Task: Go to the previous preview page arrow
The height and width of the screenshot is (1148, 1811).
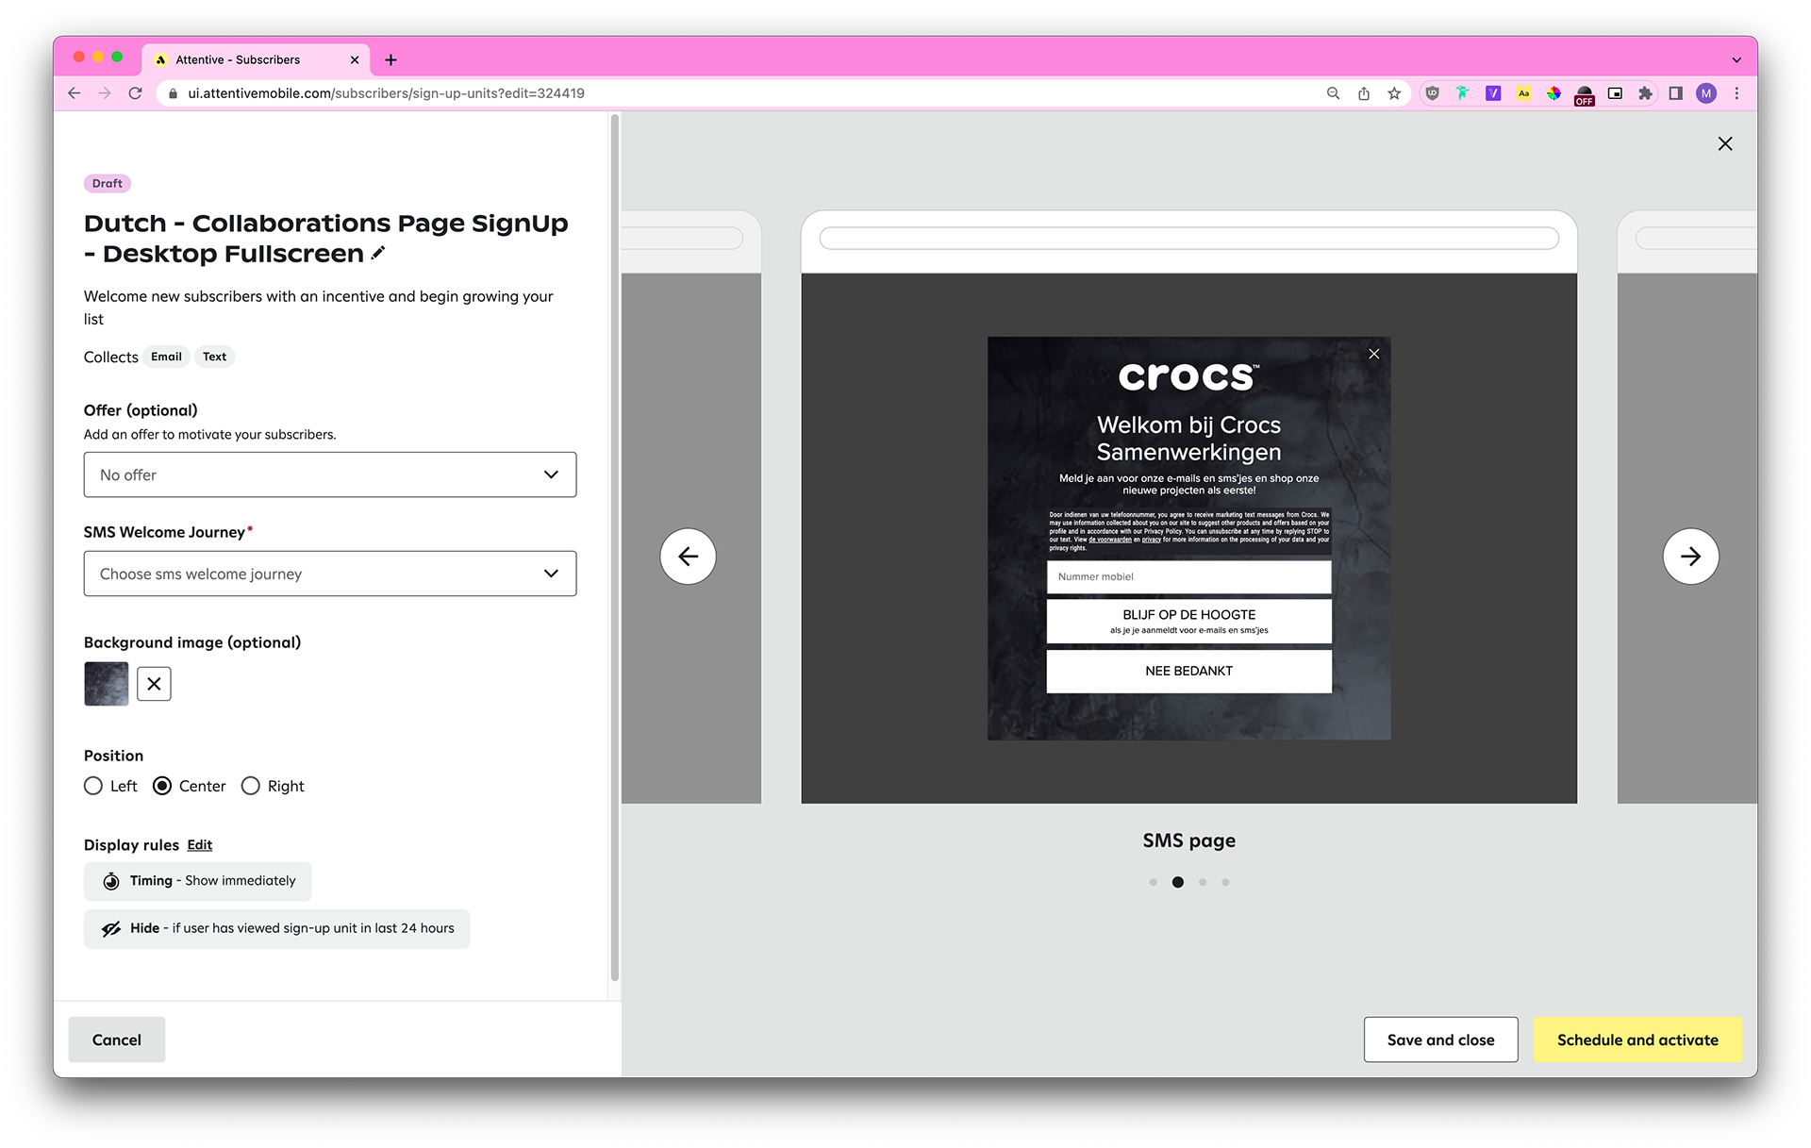Action: pos(688,556)
